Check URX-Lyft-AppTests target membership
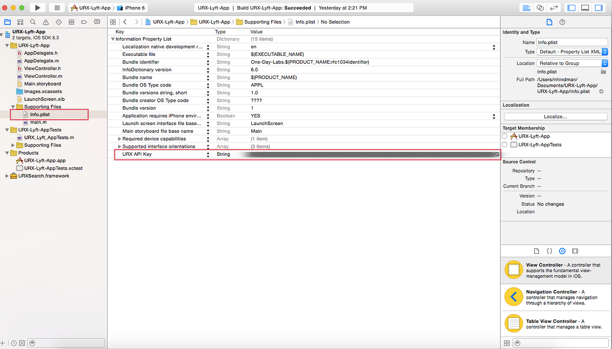The width and height of the screenshot is (612, 349). (504, 145)
